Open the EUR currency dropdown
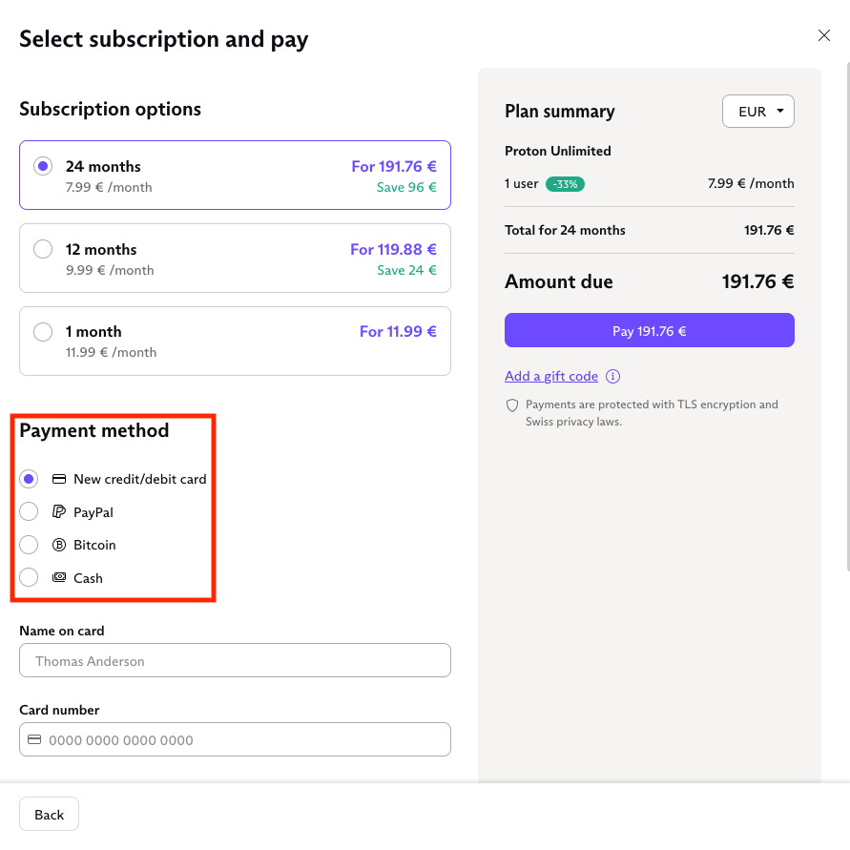The image size is (850, 850). coord(758,112)
